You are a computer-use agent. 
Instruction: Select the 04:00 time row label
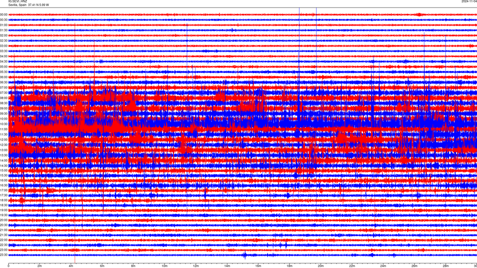pyautogui.click(x=3, y=56)
